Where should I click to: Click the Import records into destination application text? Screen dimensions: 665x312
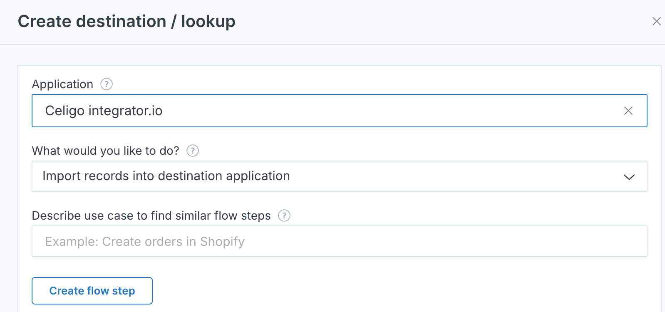coord(166,176)
